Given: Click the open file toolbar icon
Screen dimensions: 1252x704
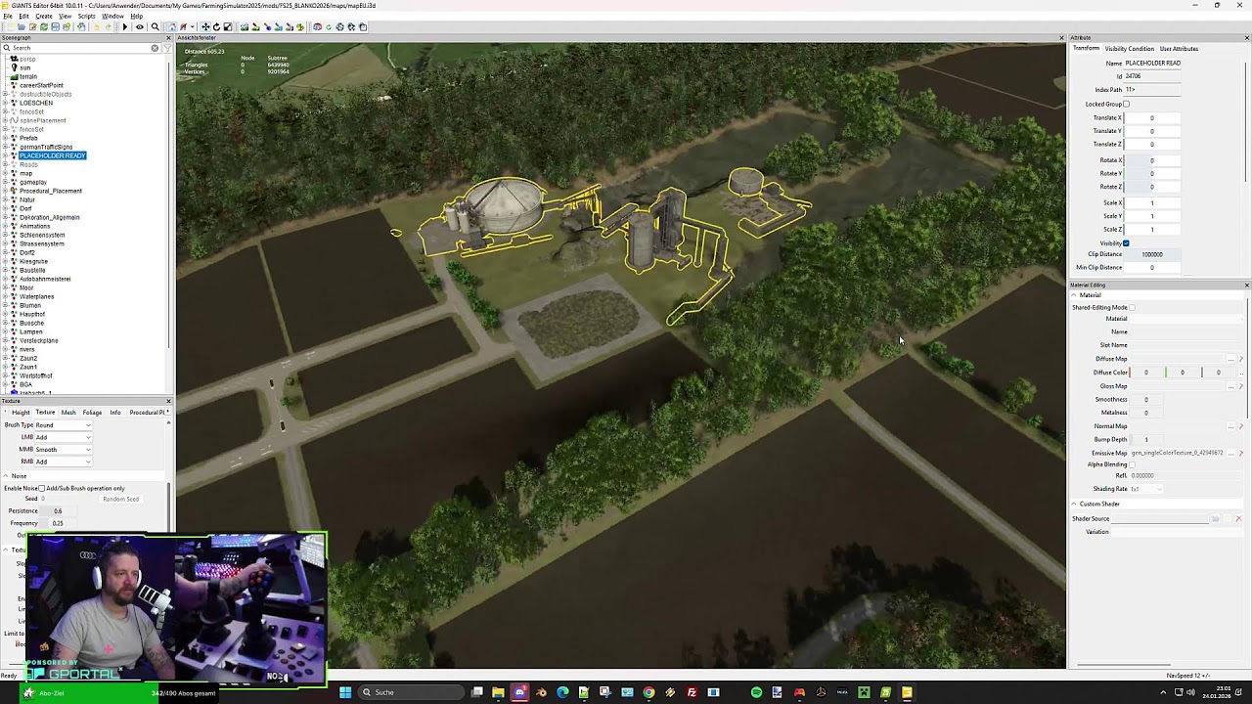Looking at the screenshot, I should 20,26.
